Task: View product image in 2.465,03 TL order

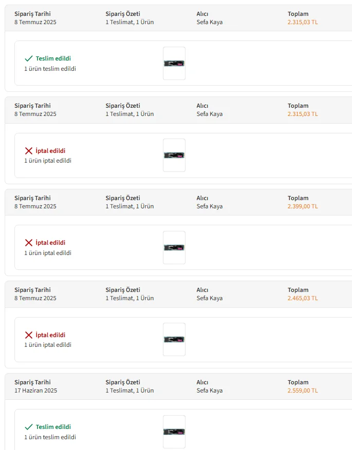Action: (174, 340)
